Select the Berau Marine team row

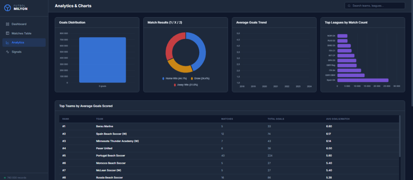[x=229, y=126]
